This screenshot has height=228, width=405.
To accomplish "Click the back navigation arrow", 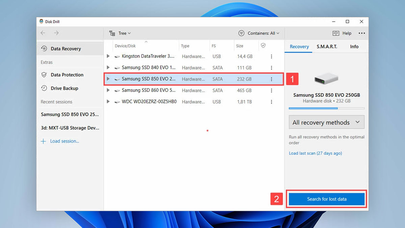I will (x=43, y=33).
